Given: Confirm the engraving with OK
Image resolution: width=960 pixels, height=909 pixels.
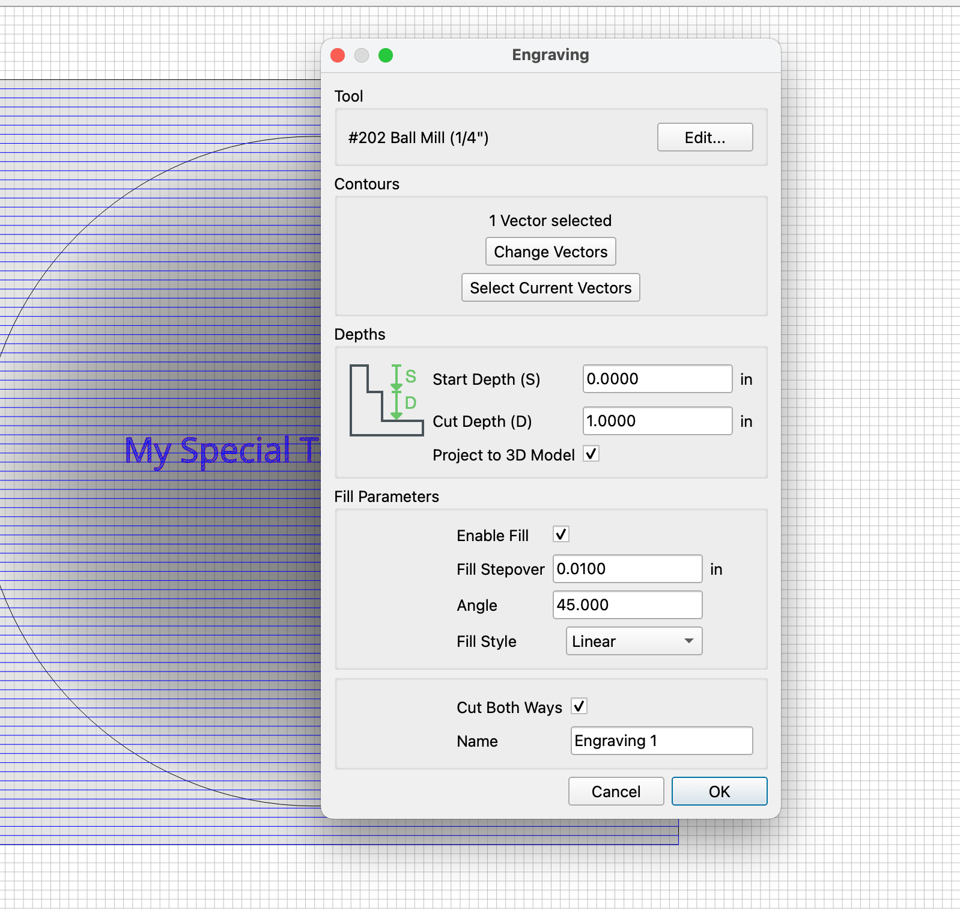Looking at the screenshot, I should (x=719, y=791).
